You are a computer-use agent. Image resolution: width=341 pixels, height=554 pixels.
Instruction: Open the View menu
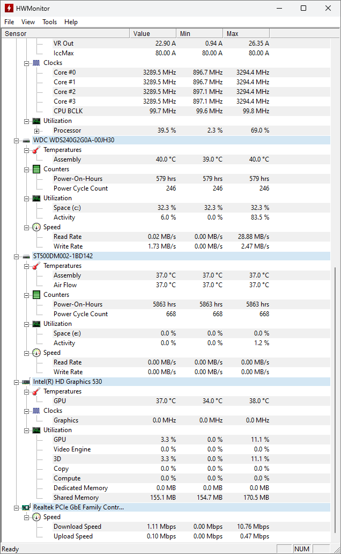coord(28,22)
